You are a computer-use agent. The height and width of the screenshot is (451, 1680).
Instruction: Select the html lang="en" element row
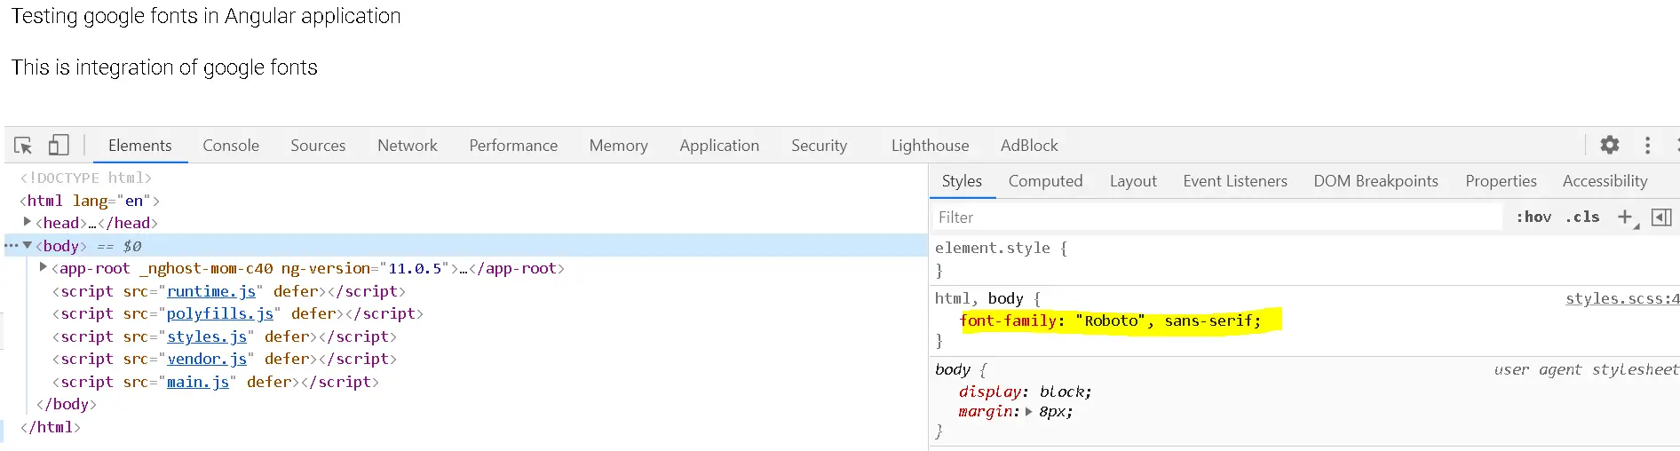click(x=90, y=201)
